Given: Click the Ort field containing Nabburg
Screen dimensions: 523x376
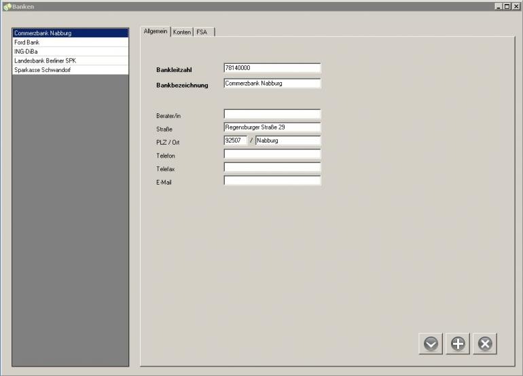Looking at the screenshot, I should coord(288,140).
